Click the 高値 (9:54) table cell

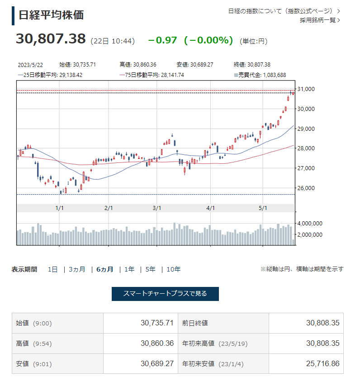58,344
